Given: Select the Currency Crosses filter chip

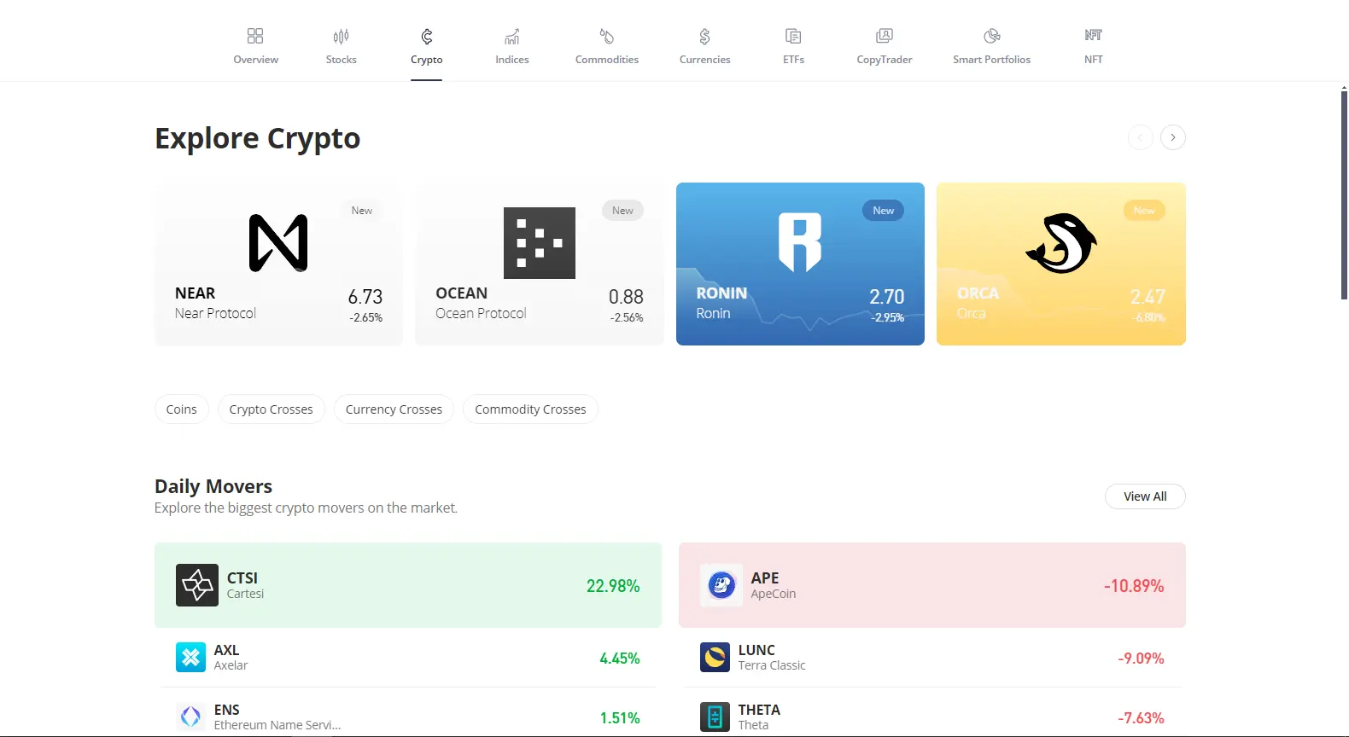Looking at the screenshot, I should pos(394,409).
